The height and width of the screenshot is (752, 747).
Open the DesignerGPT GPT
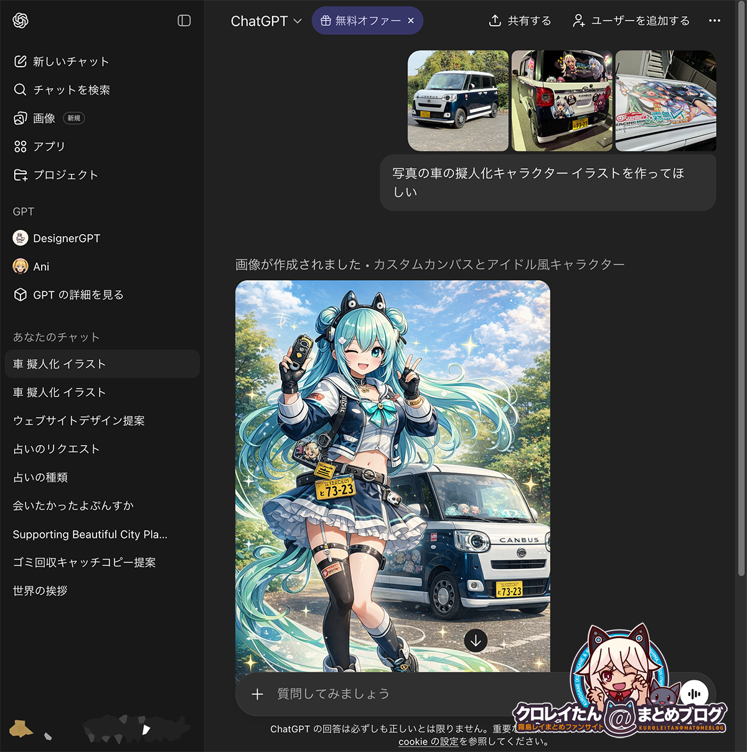click(66, 238)
